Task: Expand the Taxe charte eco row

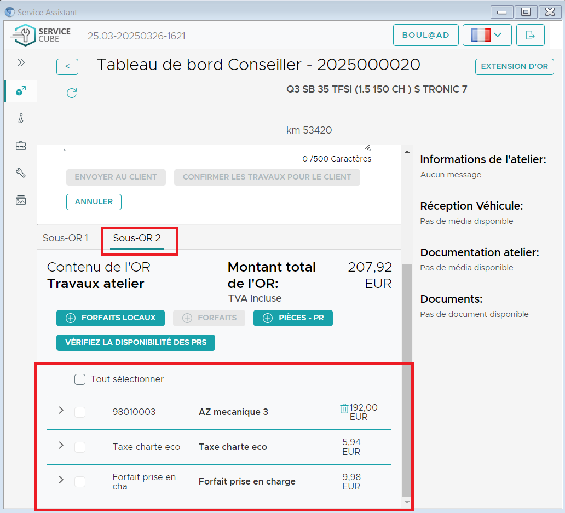Action: (61, 445)
